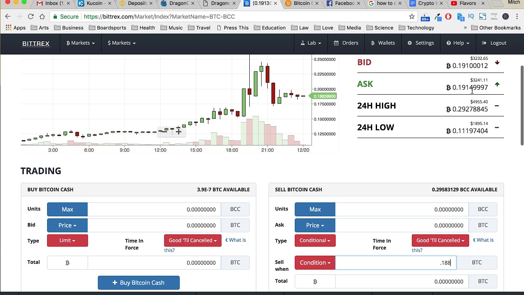Viewport: 524px width, 295px height.
Task: Bookmark this page with the star icon
Action: pos(412,16)
